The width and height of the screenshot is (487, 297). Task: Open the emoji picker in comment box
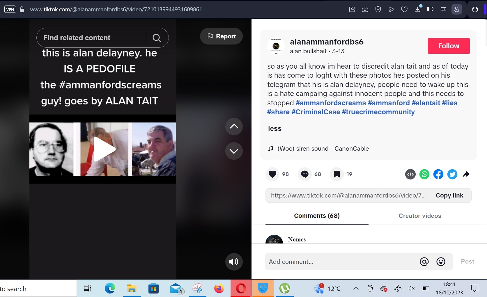pos(440,262)
